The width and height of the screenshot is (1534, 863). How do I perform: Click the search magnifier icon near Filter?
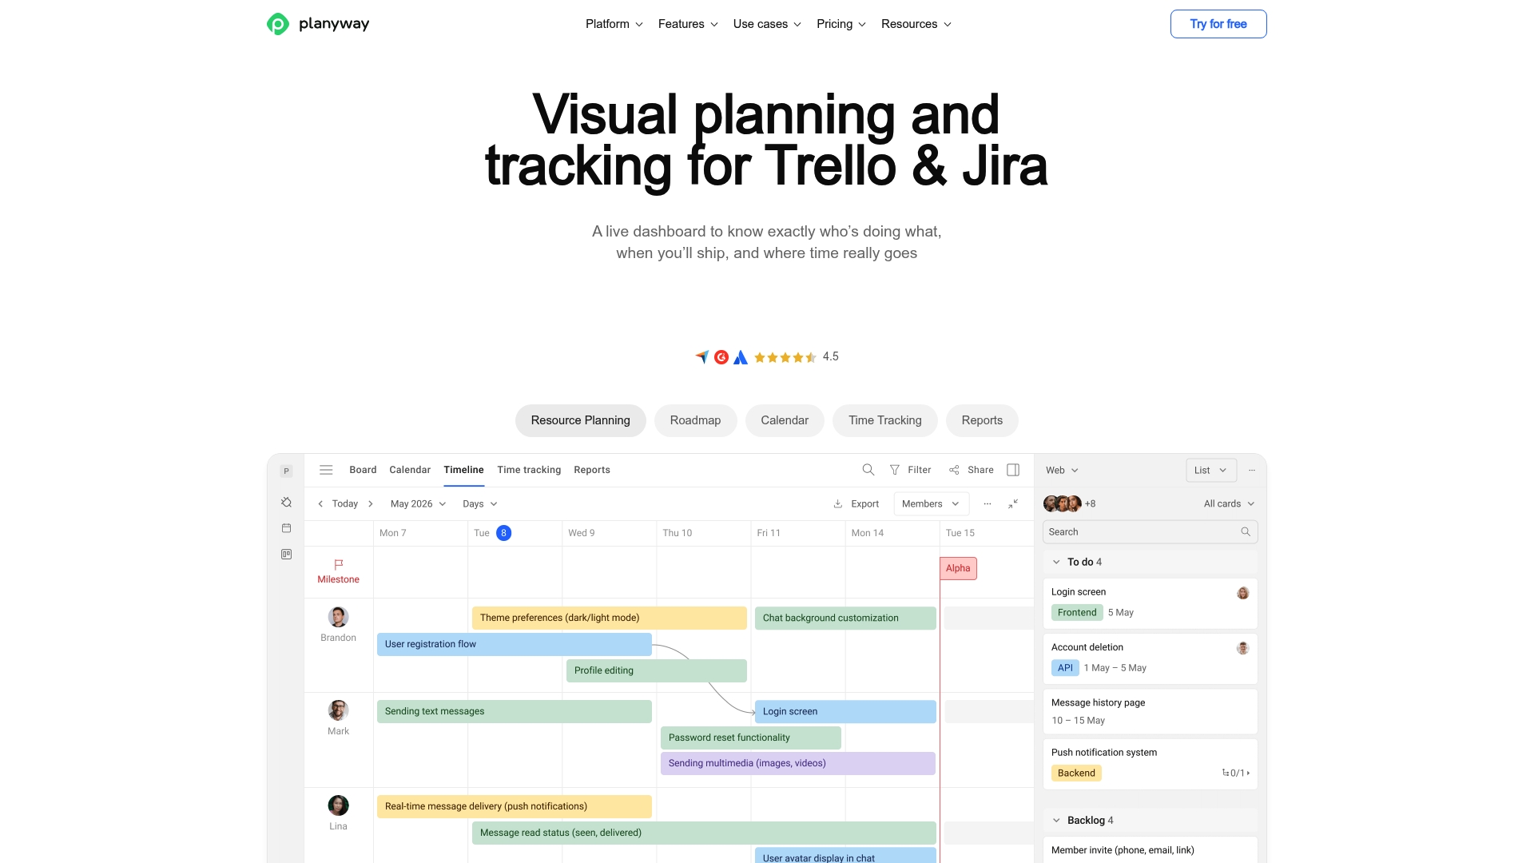click(x=868, y=470)
